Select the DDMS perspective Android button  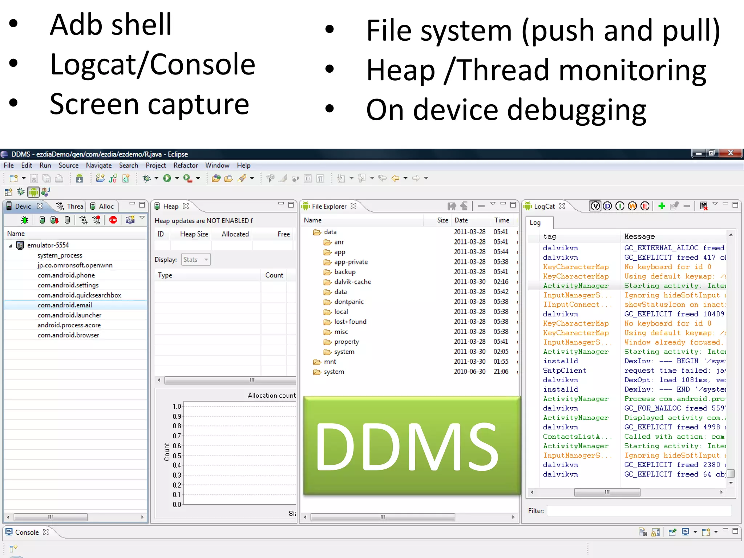click(33, 192)
